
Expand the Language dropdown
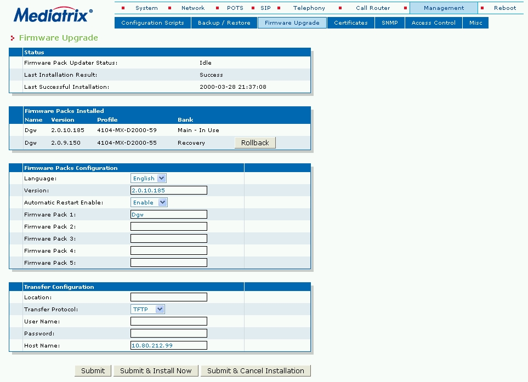click(149, 178)
